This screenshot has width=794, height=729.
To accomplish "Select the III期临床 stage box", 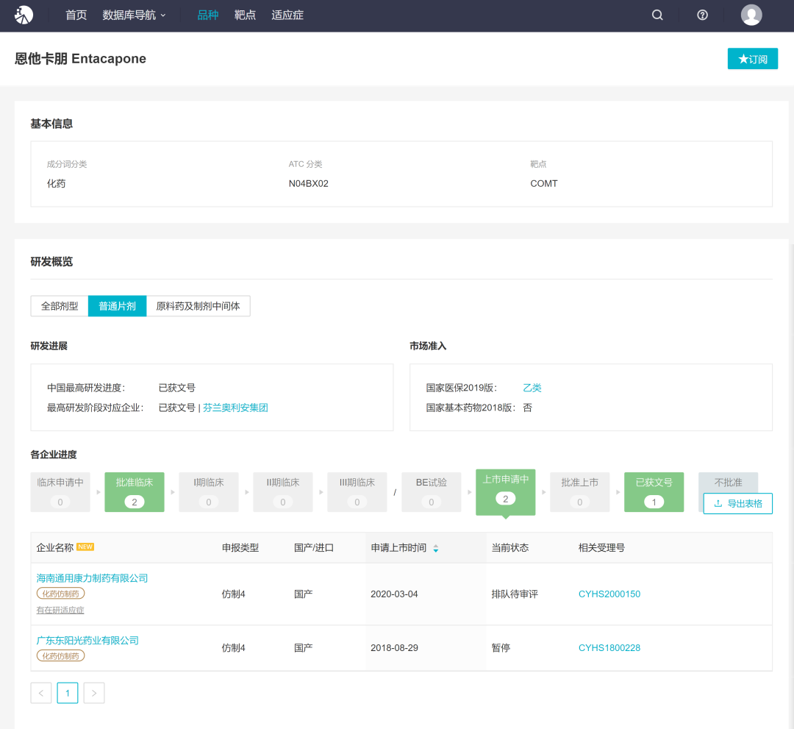I will coord(357,492).
